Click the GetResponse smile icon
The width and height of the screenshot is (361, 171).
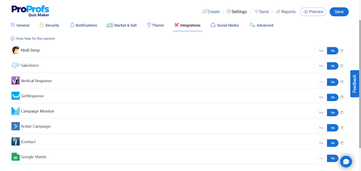pos(16,96)
